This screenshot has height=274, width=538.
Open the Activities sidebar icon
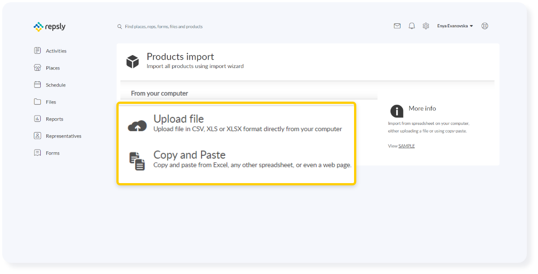click(38, 51)
